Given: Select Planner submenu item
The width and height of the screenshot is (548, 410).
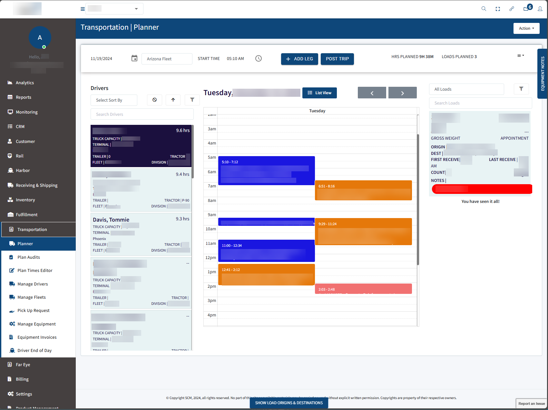Looking at the screenshot, I should coord(38,244).
